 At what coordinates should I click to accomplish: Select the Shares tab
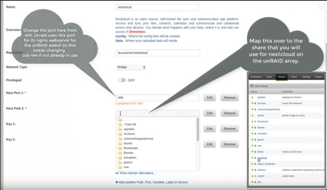point(282,77)
